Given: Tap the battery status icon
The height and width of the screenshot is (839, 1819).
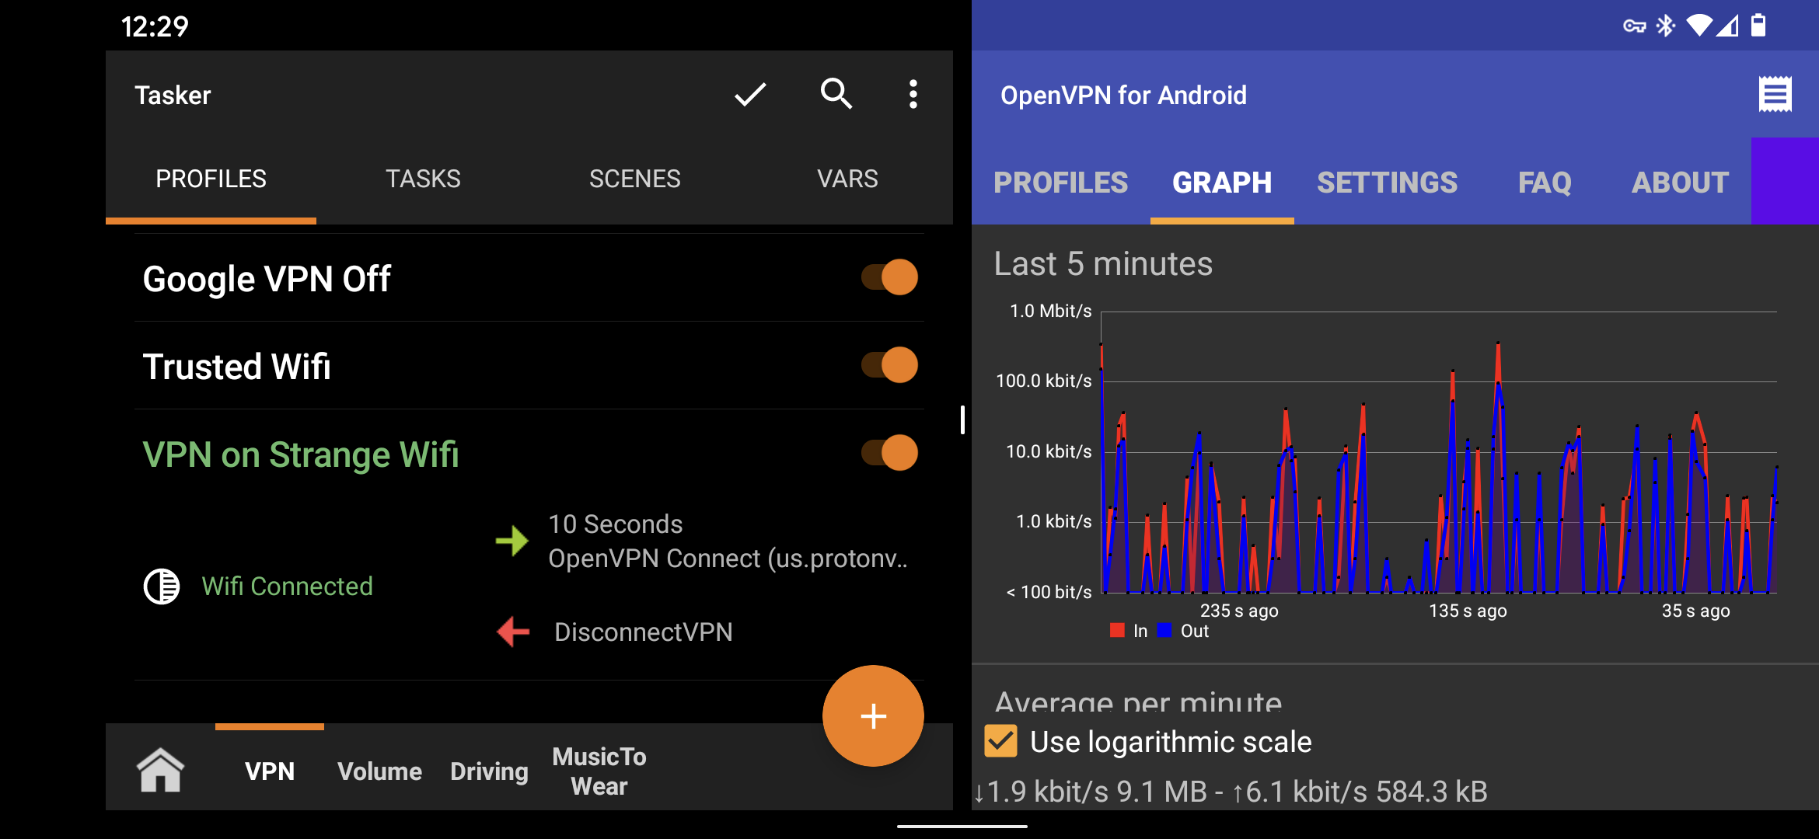Looking at the screenshot, I should [1758, 26].
